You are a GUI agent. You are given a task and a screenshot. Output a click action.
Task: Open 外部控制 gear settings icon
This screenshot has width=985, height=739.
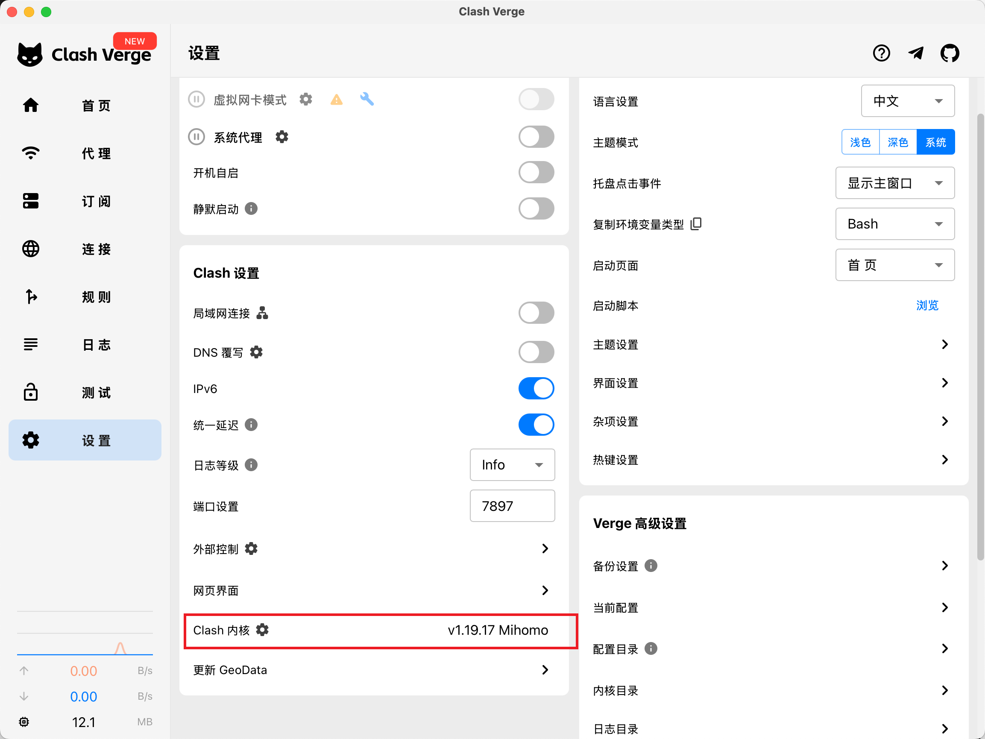(251, 548)
